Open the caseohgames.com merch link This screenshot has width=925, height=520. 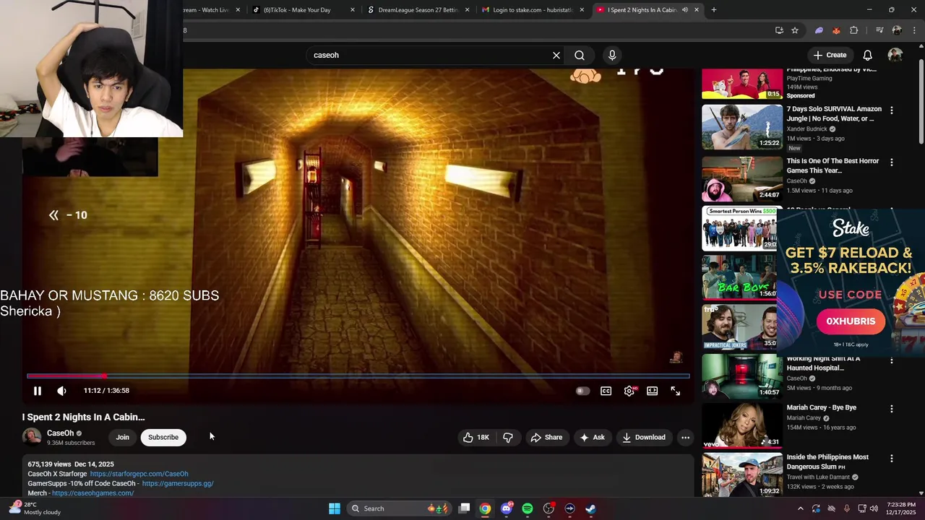click(x=93, y=493)
